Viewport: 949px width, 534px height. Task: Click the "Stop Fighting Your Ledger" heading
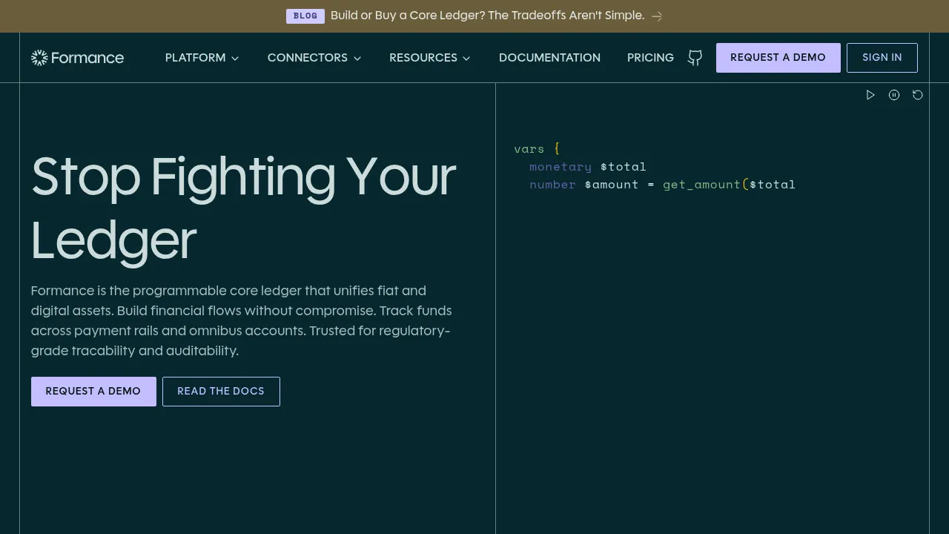point(243,209)
